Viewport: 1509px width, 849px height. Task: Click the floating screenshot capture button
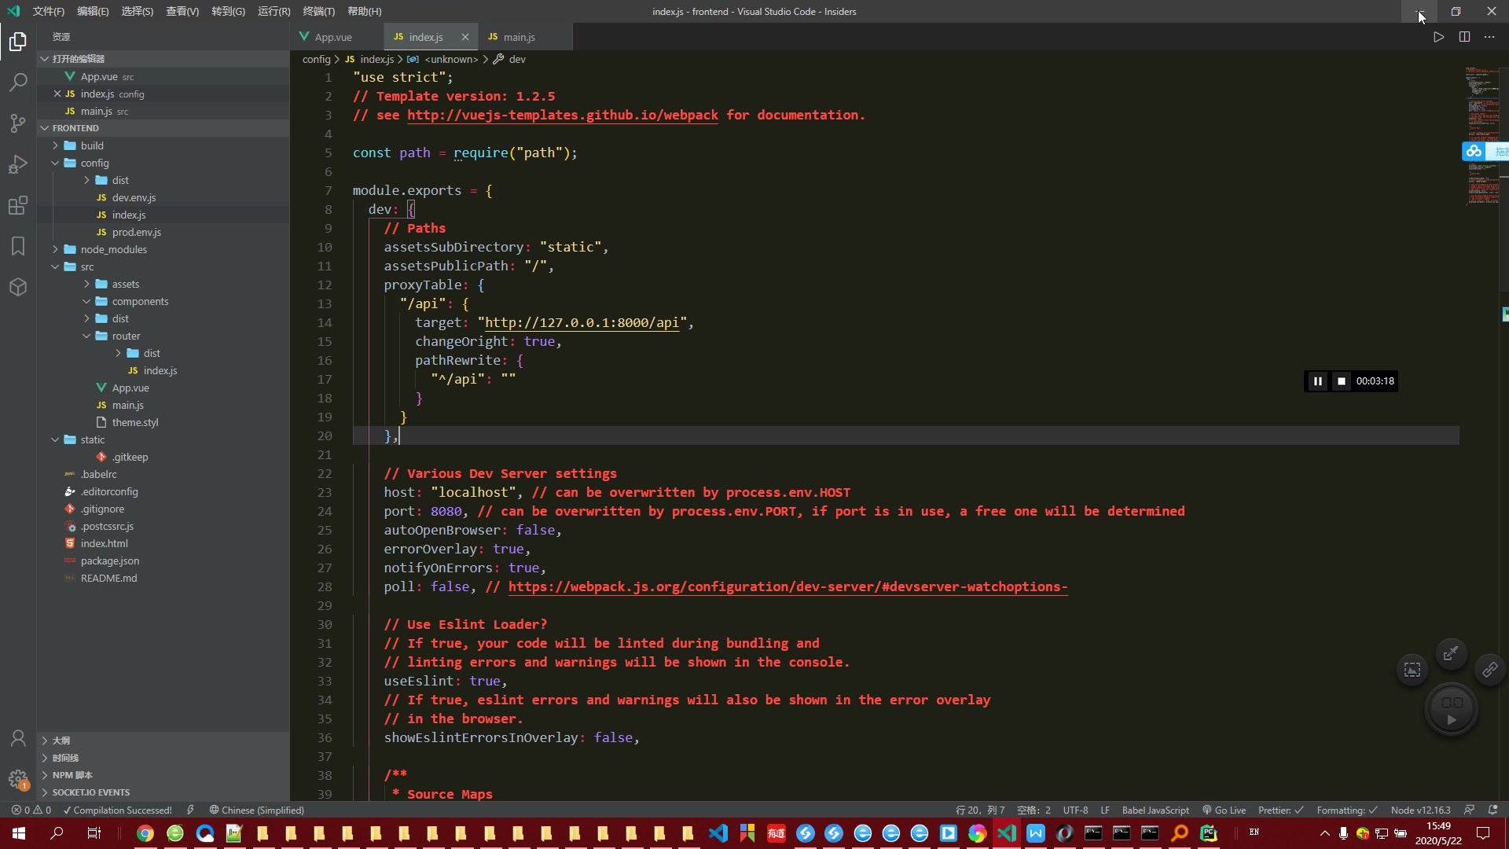tap(1412, 670)
